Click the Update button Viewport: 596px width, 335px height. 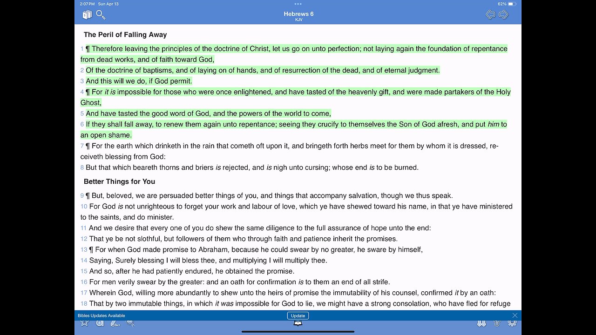click(298, 315)
